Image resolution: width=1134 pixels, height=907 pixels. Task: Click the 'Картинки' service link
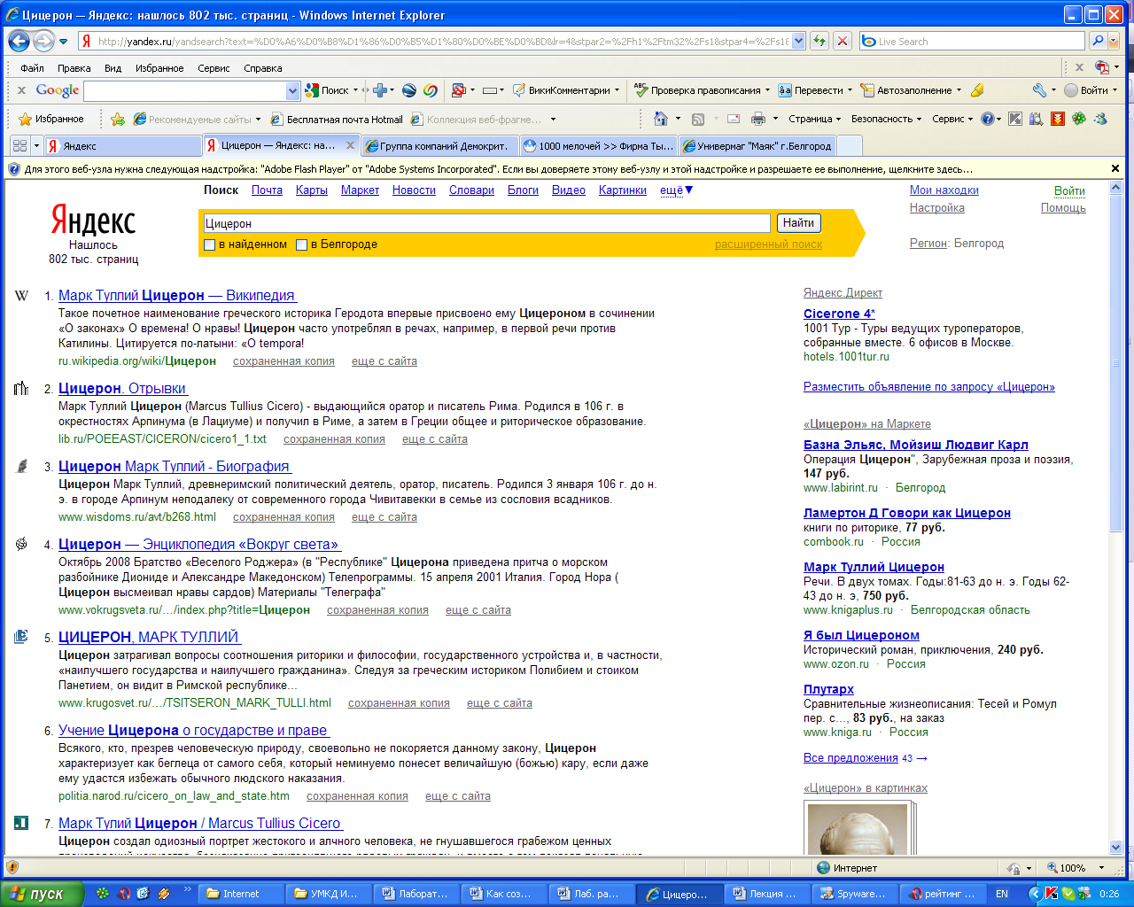tap(623, 190)
